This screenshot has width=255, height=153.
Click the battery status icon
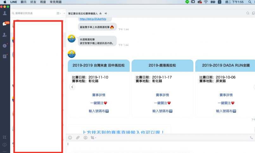click(x=213, y=2)
